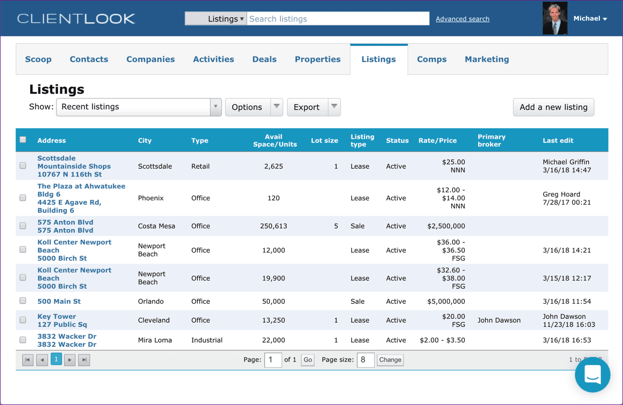Click Michael's profile photo
The width and height of the screenshot is (623, 405).
pyautogui.click(x=555, y=18)
